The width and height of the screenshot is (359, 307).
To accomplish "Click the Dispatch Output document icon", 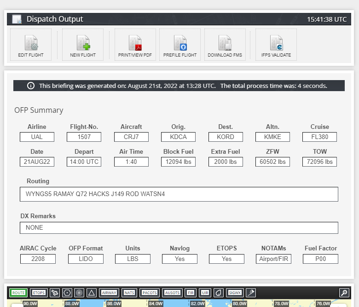I will click(x=17, y=19).
